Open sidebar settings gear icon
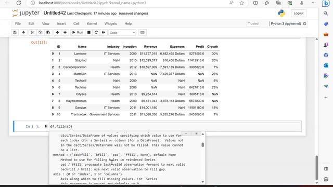This screenshot has width=333, height=187. (x=326, y=179)
